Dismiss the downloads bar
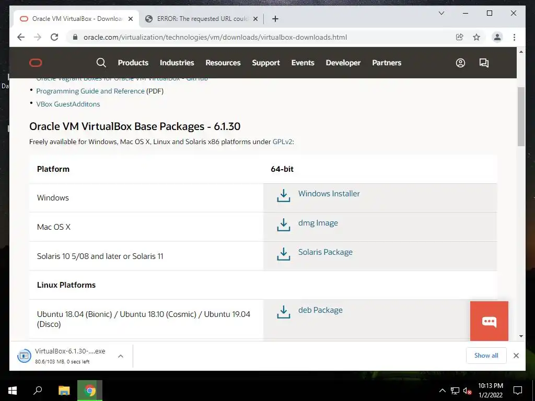Image resolution: width=535 pixels, height=401 pixels. pos(516,356)
